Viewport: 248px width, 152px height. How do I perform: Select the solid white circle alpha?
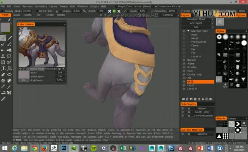click(x=244, y=43)
